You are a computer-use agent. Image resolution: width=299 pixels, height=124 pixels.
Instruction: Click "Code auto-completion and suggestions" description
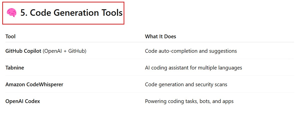pos(191,51)
